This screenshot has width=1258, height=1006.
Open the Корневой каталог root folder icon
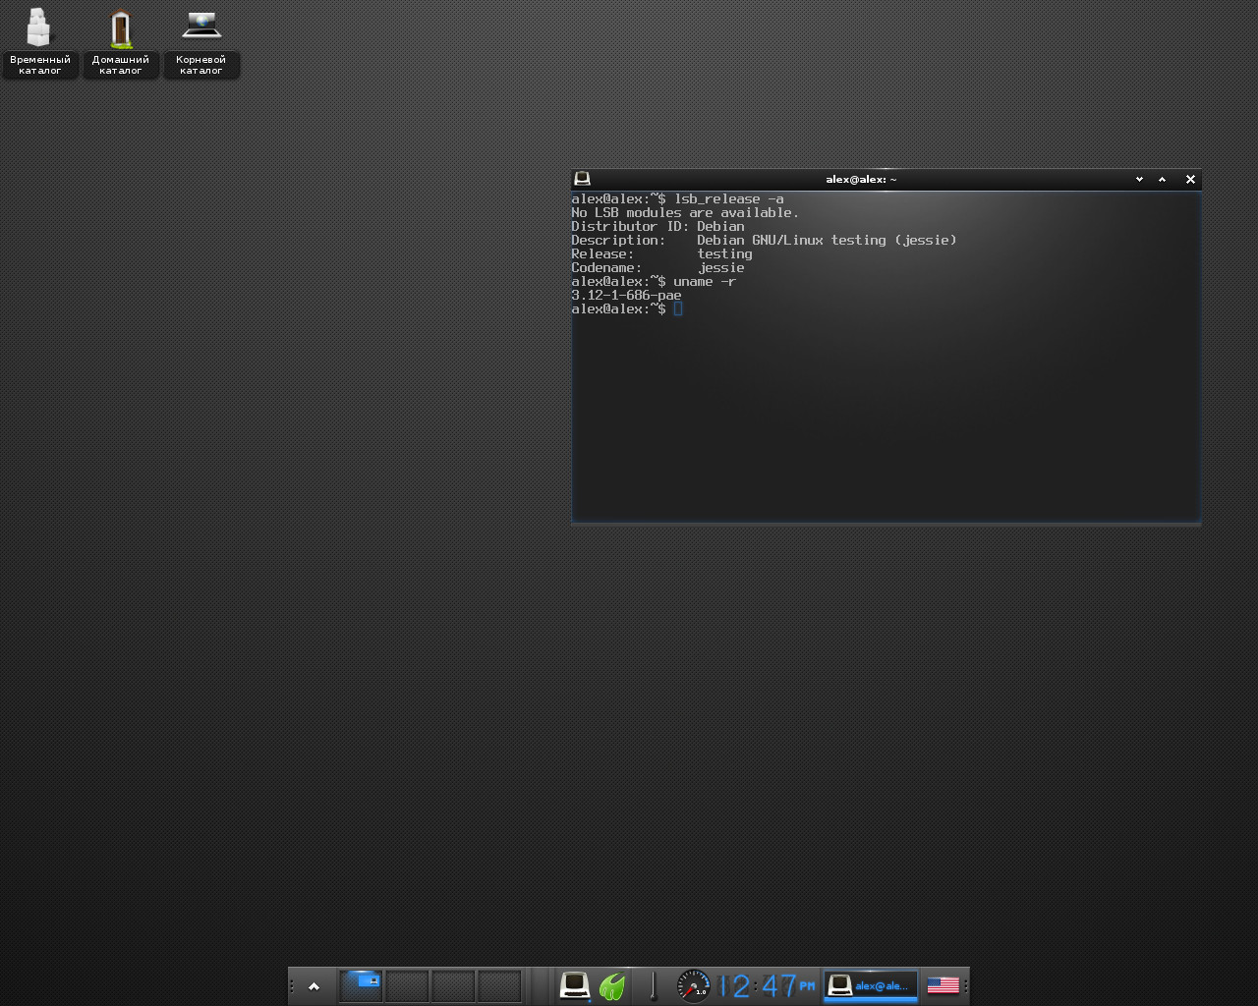[x=200, y=28]
